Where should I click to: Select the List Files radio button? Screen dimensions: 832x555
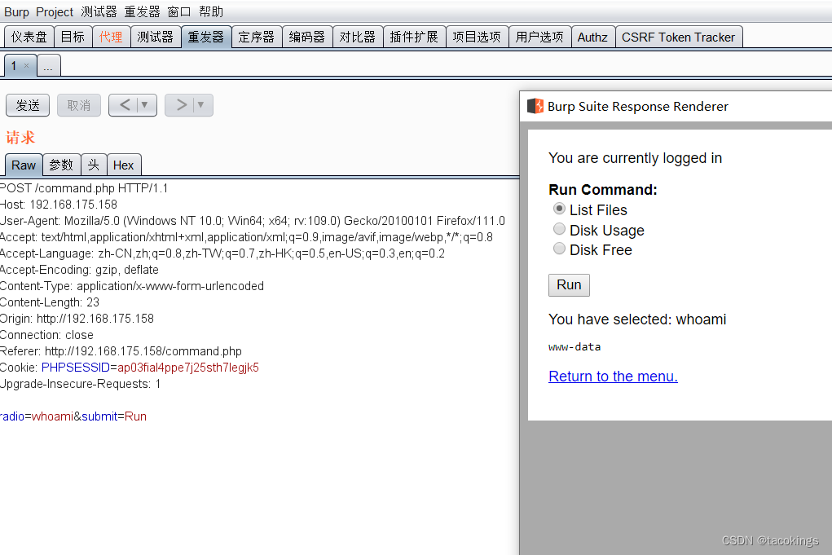tap(559, 209)
